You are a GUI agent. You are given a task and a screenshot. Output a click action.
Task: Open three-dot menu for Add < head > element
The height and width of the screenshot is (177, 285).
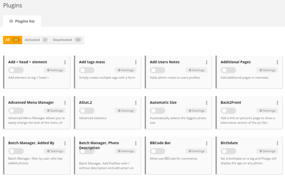65,62
